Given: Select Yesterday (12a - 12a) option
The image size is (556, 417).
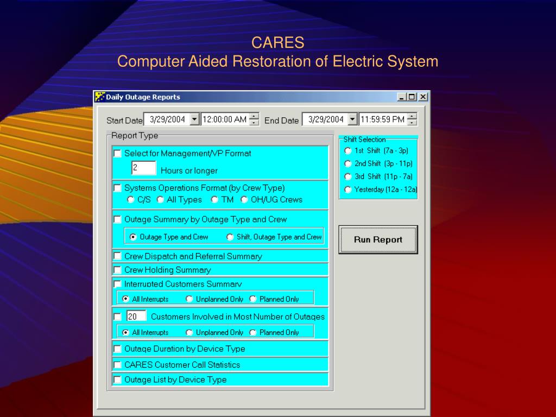Looking at the screenshot, I should [x=348, y=189].
